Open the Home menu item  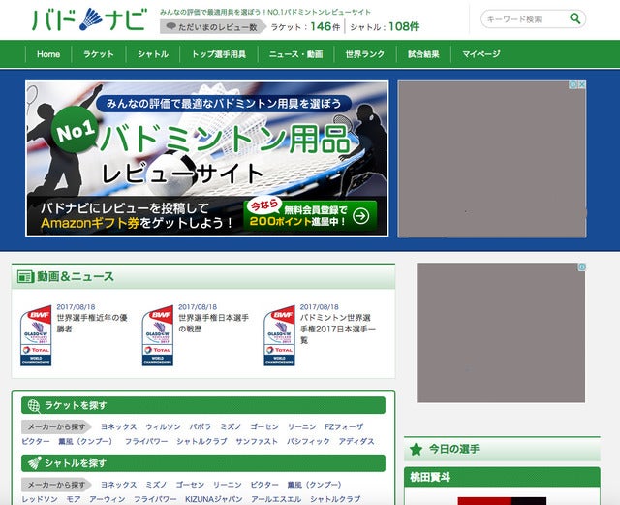pos(48,54)
